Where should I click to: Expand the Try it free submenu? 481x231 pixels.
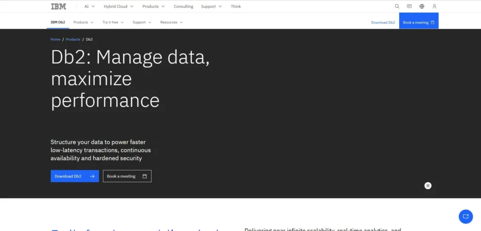click(x=113, y=22)
